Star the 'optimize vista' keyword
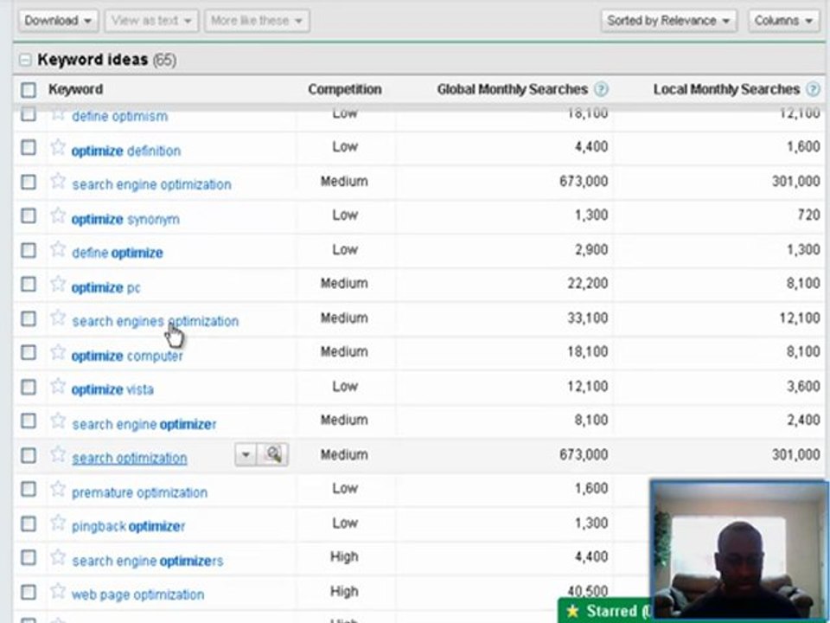Viewport: 830px width, 623px height. tap(58, 386)
